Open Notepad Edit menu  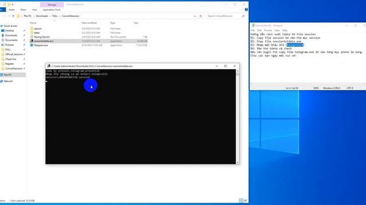pos(259,30)
